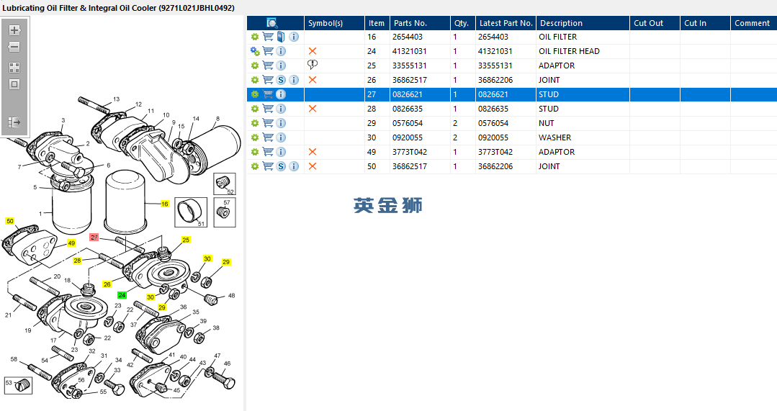
Task: Click green callout 24 on the diagram
Action: pos(122,295)
